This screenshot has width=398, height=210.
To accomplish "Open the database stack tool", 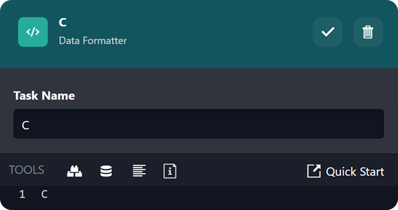I will click(106, 171).
